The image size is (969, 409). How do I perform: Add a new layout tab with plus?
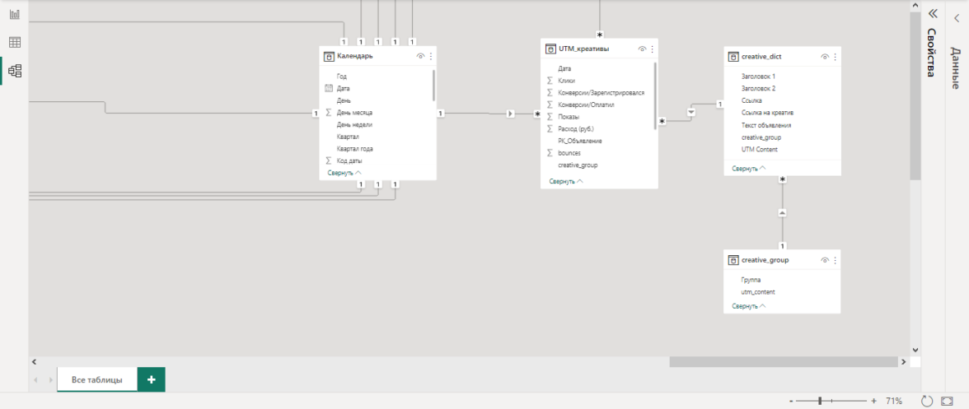tap(151, 379)
